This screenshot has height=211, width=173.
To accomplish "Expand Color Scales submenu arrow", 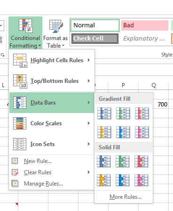I will (x=89, y=123).
